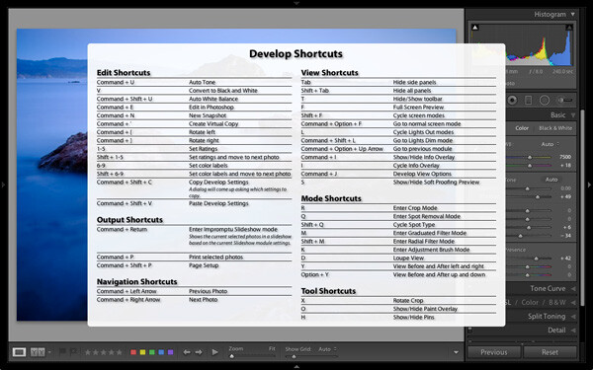Click the Clarity slider handle at +42

tap(536, 259)
